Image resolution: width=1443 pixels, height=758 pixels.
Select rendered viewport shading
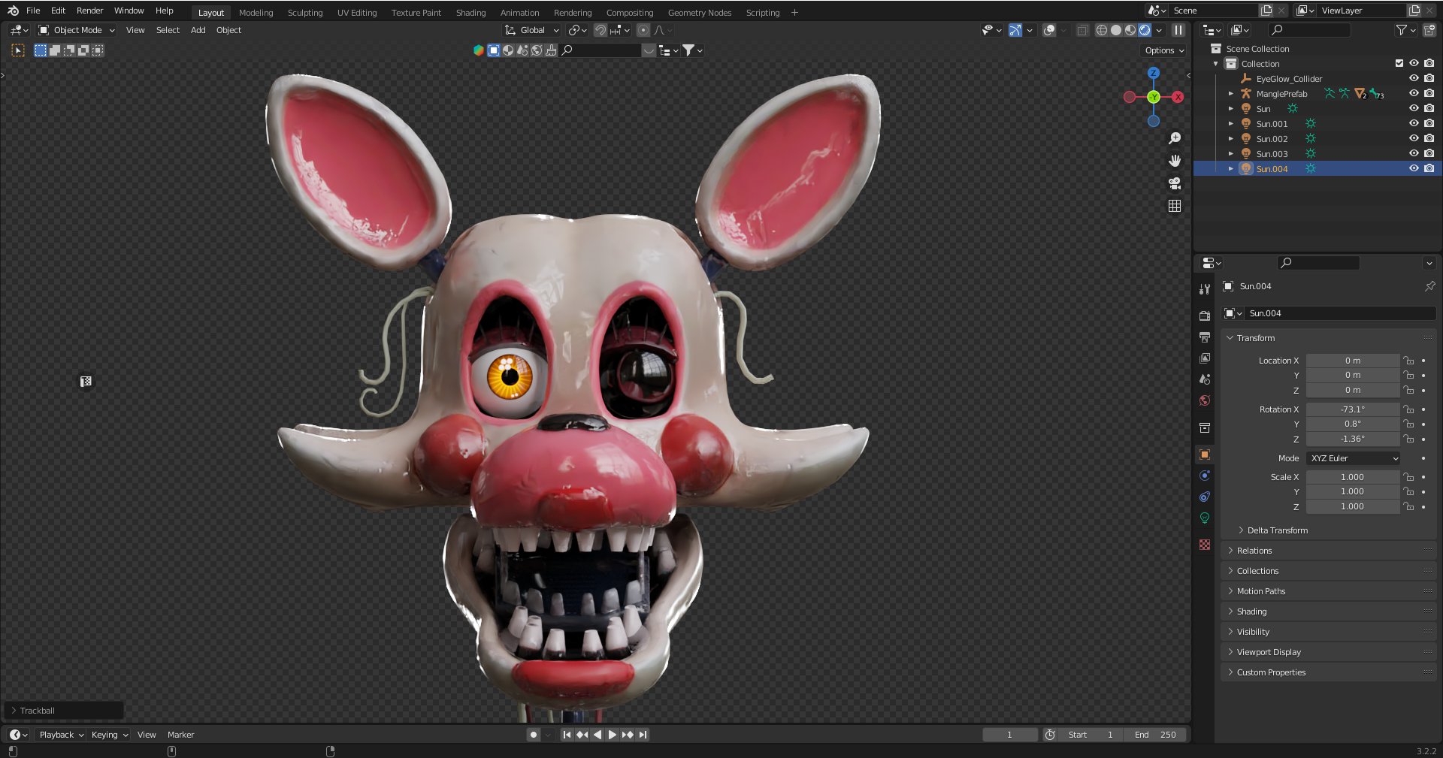pos(1145,30)
